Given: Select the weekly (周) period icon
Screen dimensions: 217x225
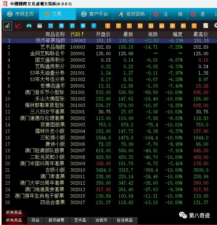Looking at the screenshot, I should coord(61,26).
